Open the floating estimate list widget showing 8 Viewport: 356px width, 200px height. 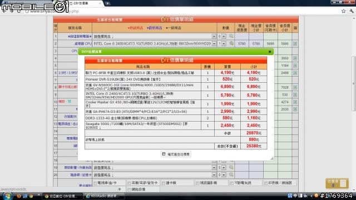click(x=337, y=183)
